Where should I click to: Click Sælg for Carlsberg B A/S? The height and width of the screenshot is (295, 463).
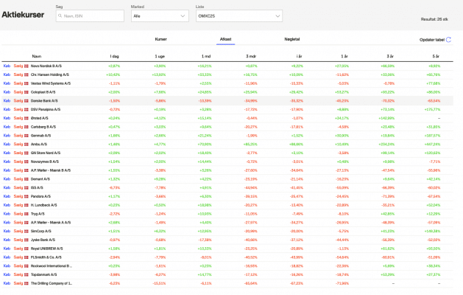(x=18, y=127)
